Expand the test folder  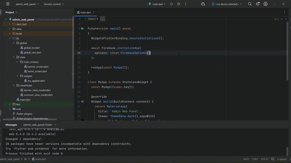[x=10, y=104]
